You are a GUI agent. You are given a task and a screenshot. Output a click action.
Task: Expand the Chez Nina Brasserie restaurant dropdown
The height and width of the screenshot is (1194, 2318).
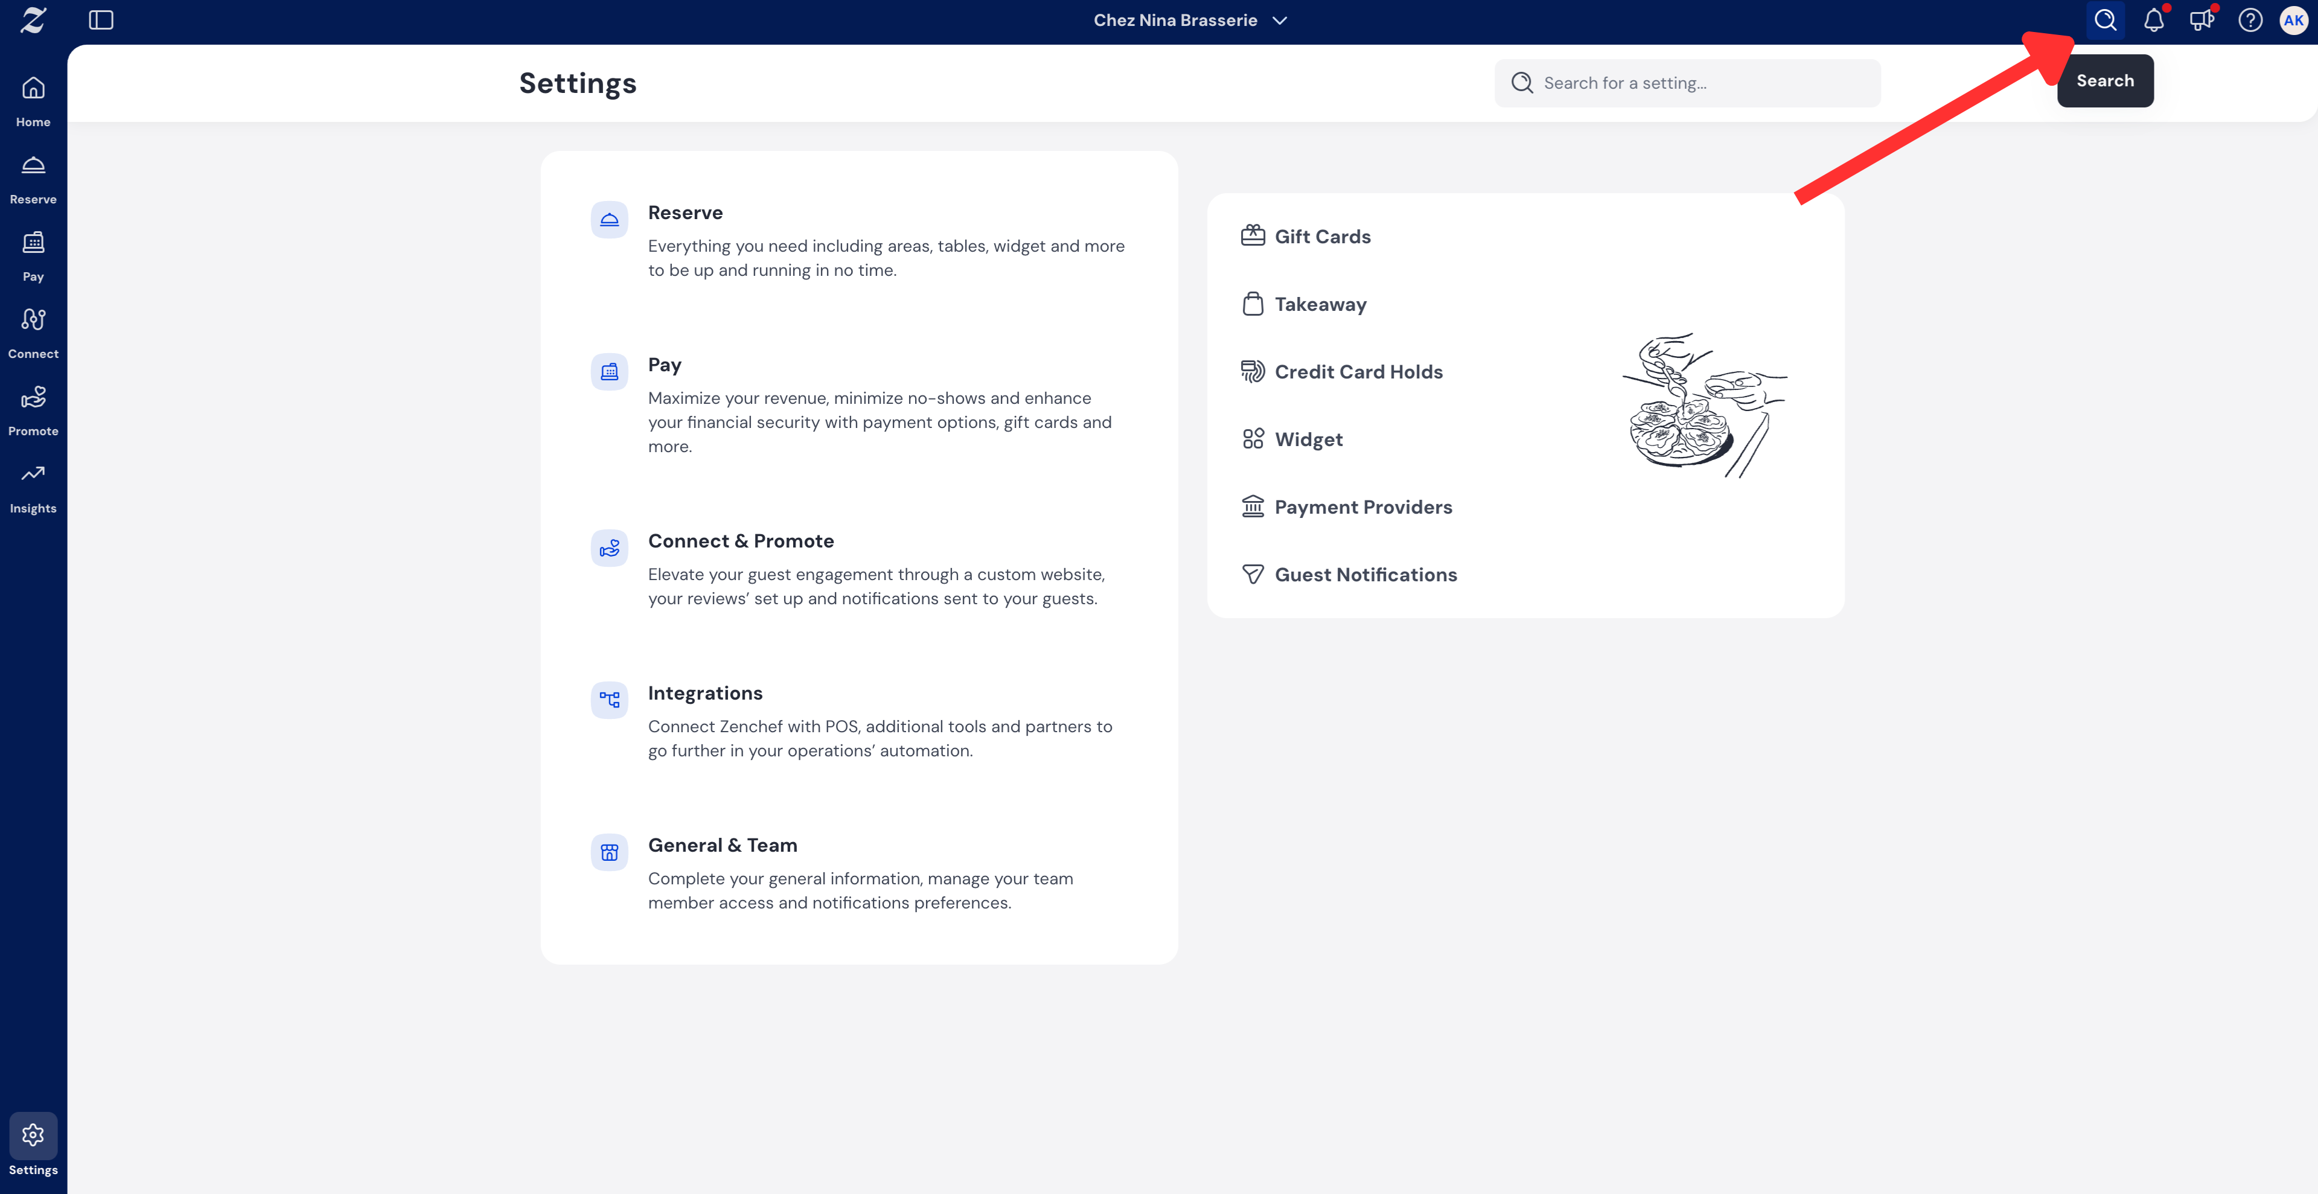point(1190,20)
